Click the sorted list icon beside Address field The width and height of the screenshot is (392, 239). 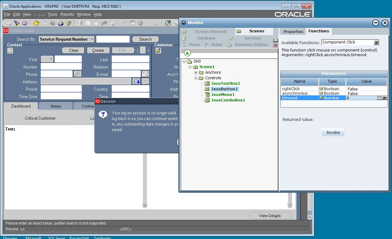136,81
